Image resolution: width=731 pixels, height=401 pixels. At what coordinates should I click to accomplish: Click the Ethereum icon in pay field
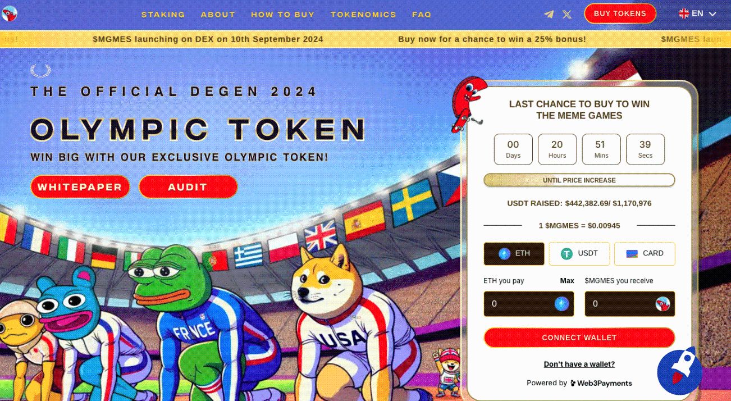click(561, 304)
